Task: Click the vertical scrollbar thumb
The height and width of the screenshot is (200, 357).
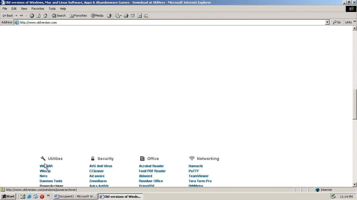Action: (x=355, y=104)
